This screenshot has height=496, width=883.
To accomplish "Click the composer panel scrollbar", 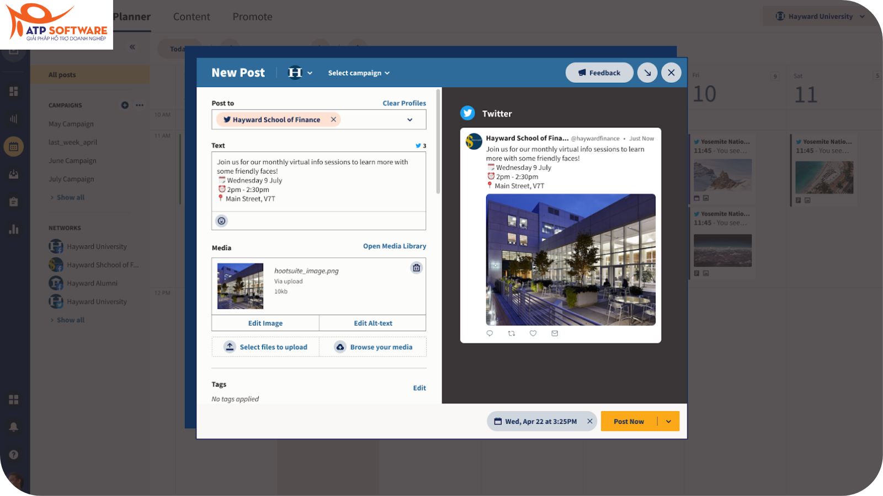I will point(438,141).
